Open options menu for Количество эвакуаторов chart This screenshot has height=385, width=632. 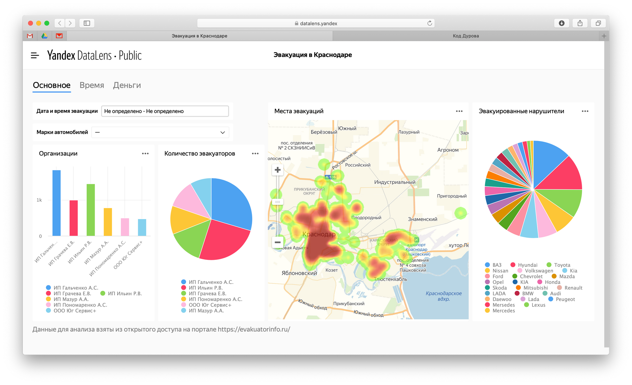pos(255,154)
